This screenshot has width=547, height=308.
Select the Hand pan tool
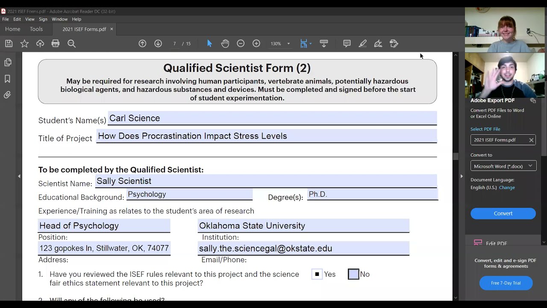pos(225,43)
